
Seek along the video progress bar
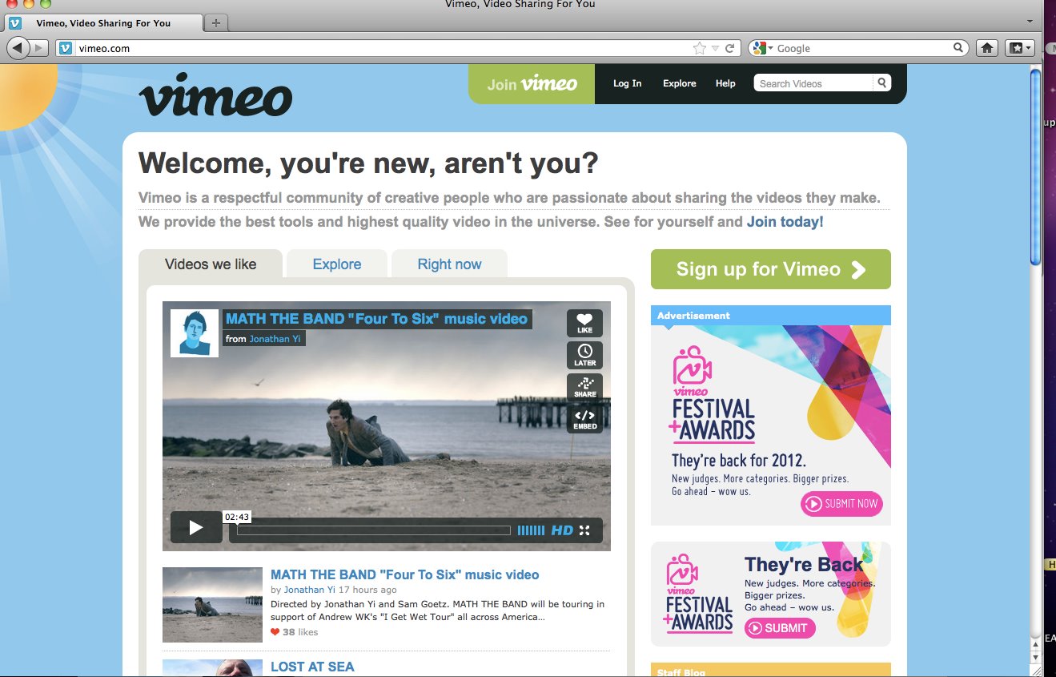373,530
